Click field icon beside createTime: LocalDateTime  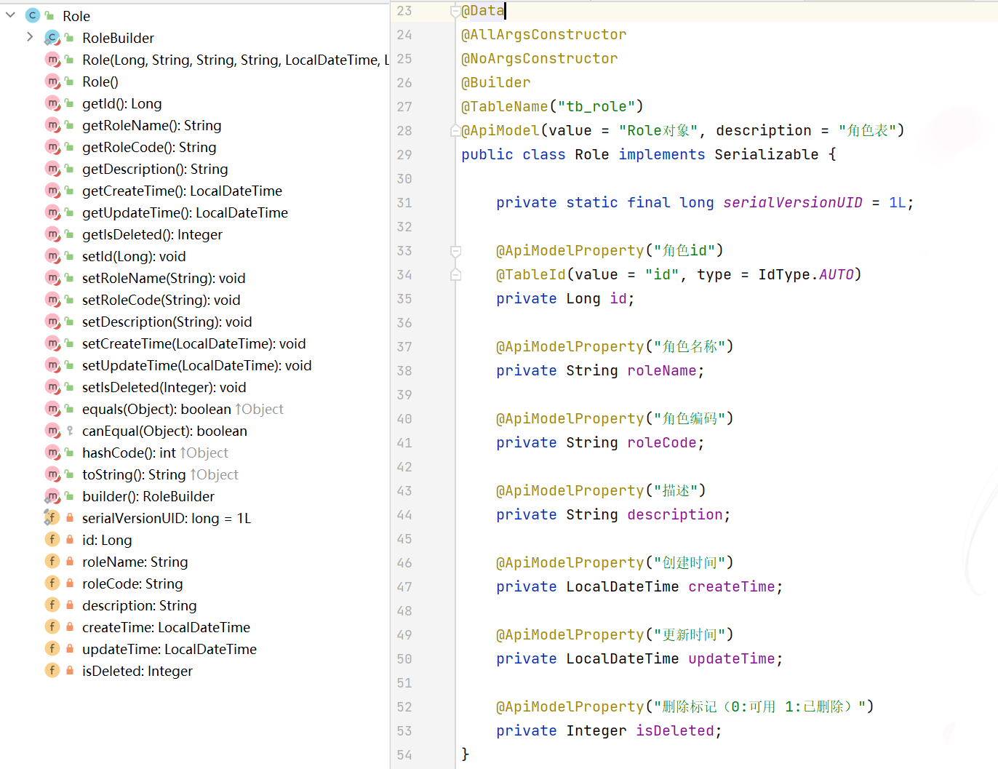point(52,626)
